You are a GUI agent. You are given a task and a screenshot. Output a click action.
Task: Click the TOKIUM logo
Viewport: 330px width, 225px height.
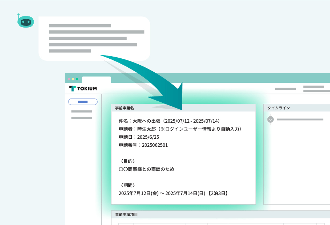tap(83, 88)
